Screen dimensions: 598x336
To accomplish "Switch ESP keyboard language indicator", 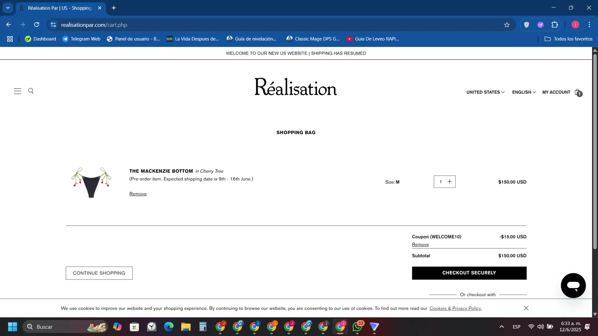I will [516, 327].
